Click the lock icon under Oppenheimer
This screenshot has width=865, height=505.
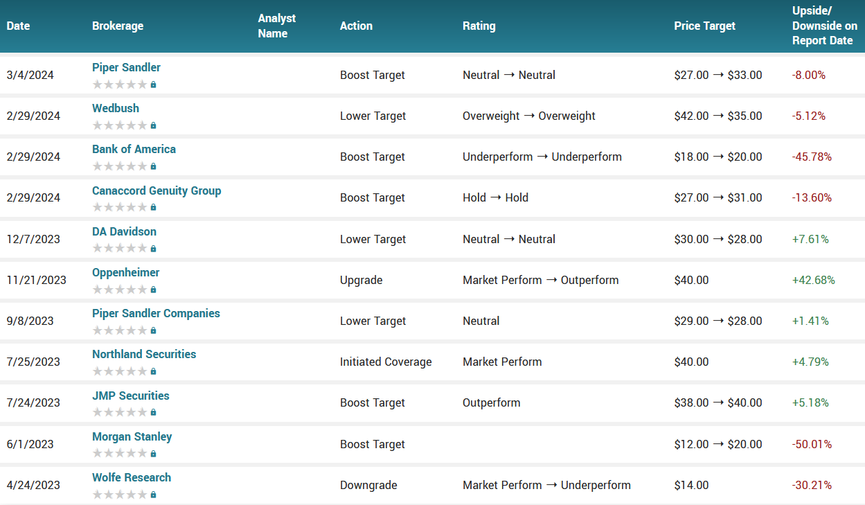click(x=153, y=290)
